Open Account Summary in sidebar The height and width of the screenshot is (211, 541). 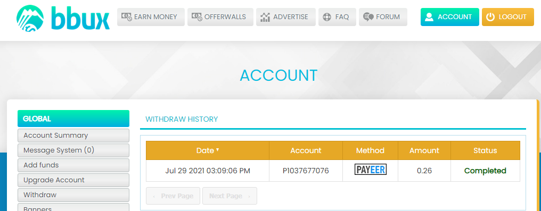click(x=73, y=136)
